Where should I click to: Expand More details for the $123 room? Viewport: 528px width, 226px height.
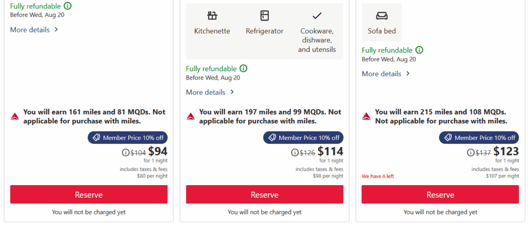tap(385, 74)
